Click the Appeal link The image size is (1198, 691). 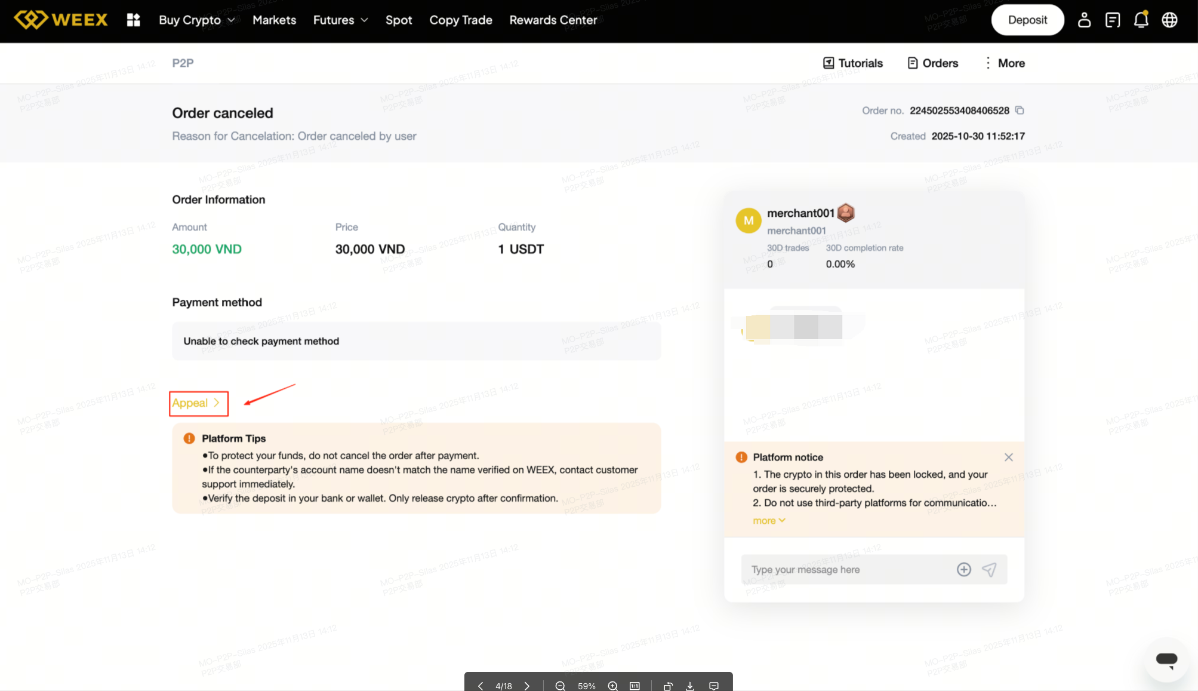(x=196, y=403)
